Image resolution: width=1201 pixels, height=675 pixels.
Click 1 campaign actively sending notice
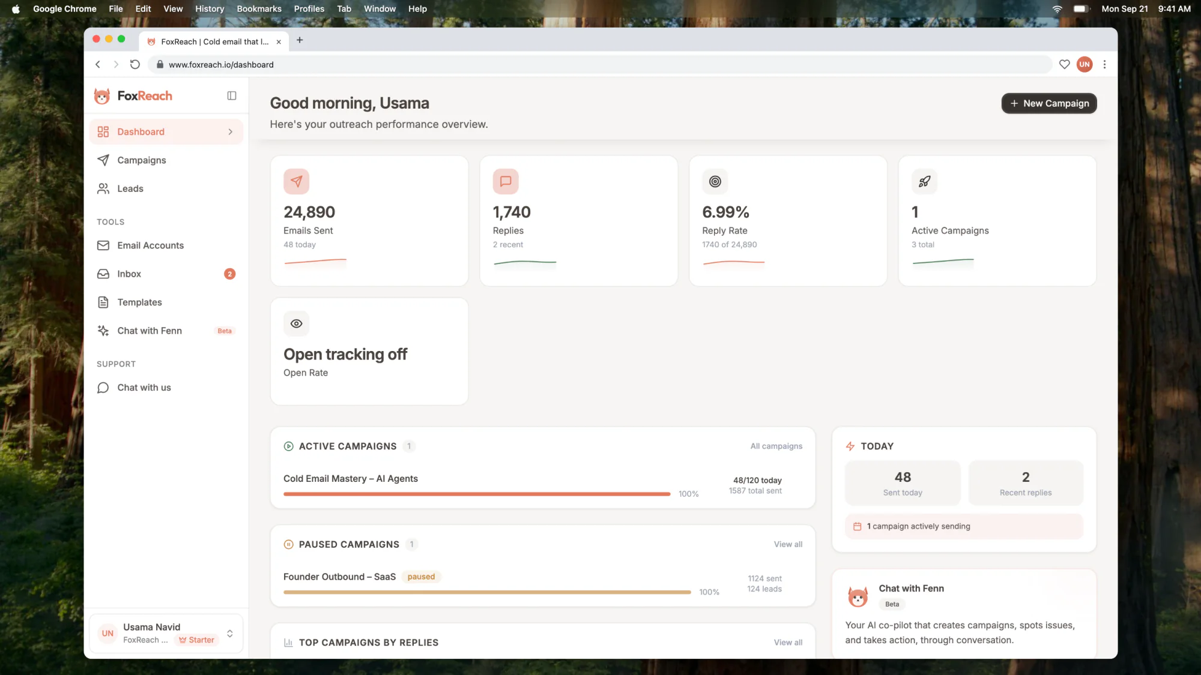tap(964, 526)
